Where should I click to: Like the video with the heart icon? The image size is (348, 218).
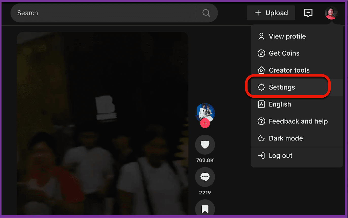205,144
